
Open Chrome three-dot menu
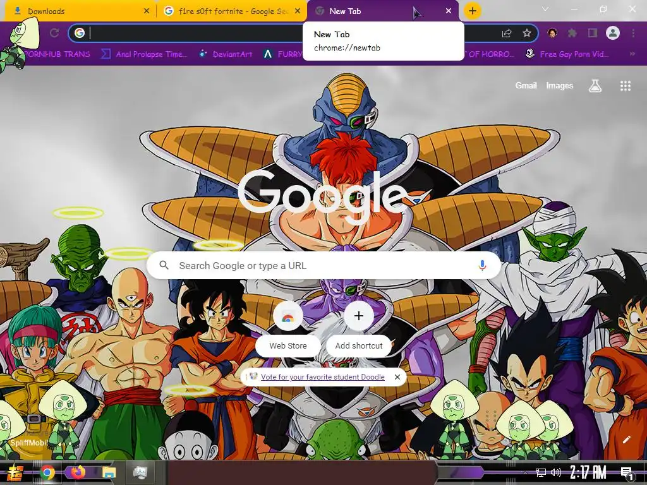(x=633, y=33)
